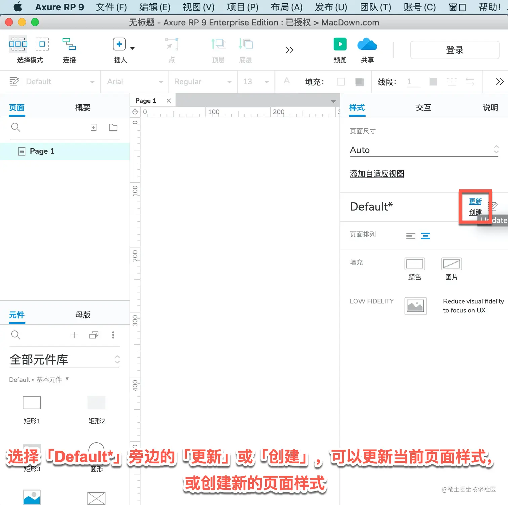This screenshot has height=505, width=508.
Task: Collapse the Default » 基本元件 section
Action: pos(39,380)
